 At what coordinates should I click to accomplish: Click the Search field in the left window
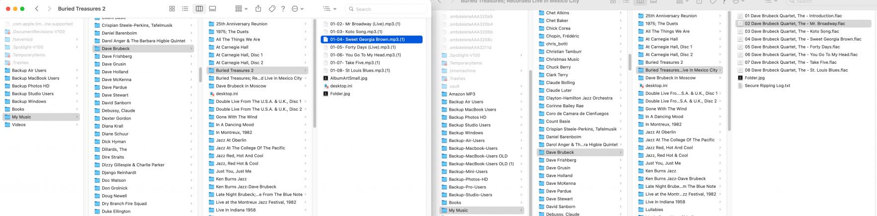[387, 9]
